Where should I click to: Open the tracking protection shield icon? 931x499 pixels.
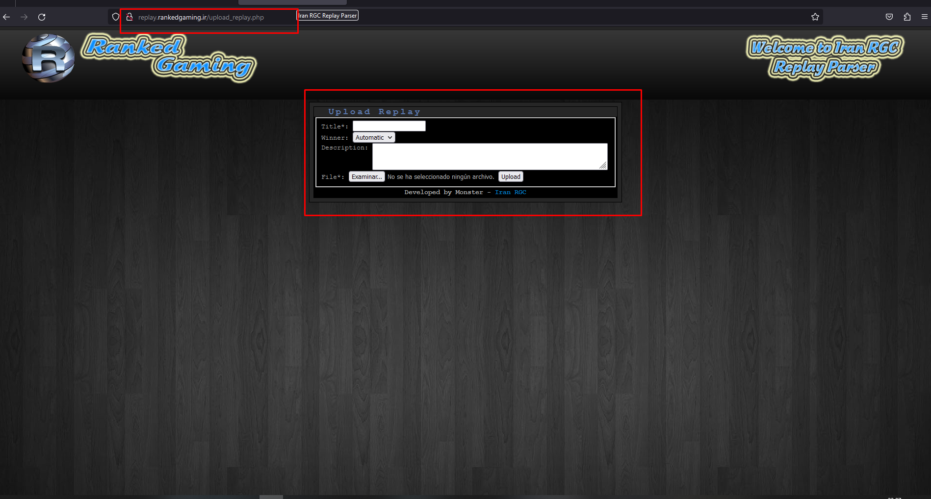[116, 17]
